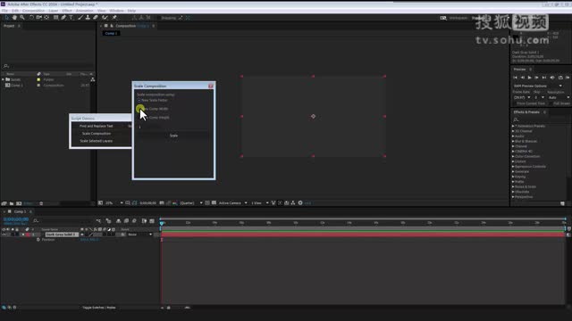Open the Animation menu
572x321 pixels.
[x=85, y=11]
